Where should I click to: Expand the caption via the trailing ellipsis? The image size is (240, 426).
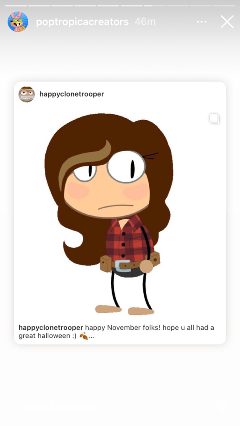pos(91,337)
